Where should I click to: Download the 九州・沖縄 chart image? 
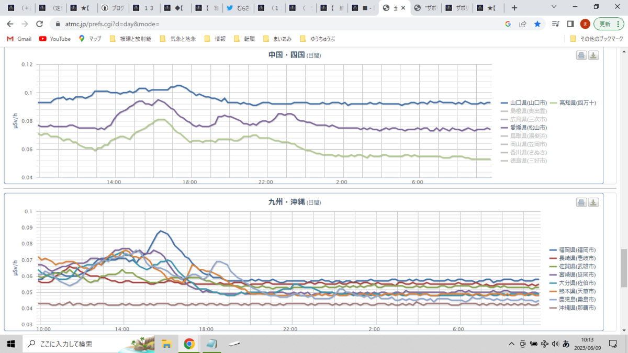tap(593, 202)
